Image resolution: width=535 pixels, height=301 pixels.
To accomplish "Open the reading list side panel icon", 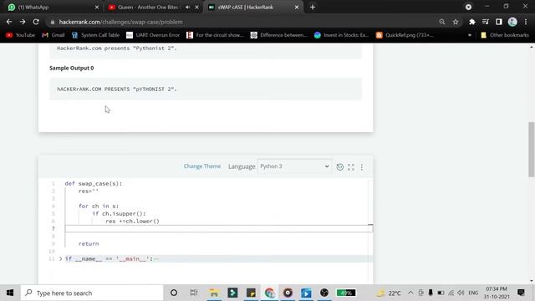I will 498,22.
